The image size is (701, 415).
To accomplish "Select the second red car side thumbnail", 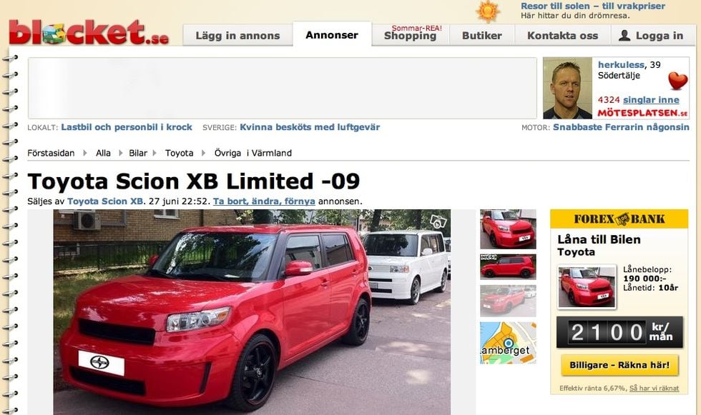I will click(x=508, y=267).
